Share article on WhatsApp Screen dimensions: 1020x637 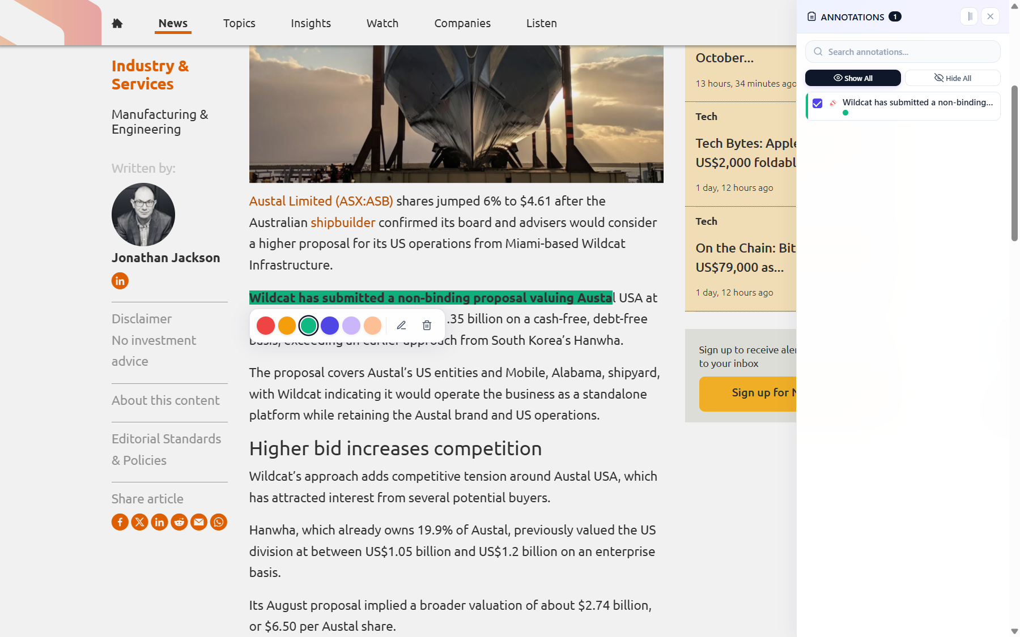point(219,522)
